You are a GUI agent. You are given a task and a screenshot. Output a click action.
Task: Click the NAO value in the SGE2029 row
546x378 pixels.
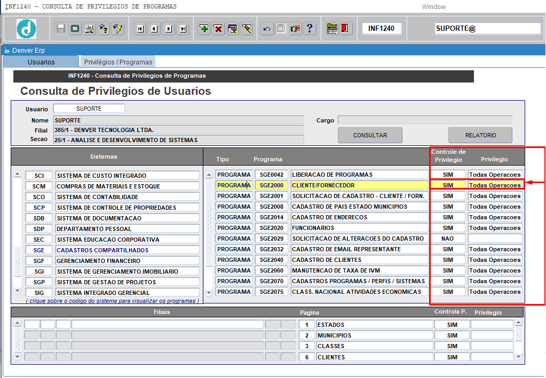click(x=448, y=239)
